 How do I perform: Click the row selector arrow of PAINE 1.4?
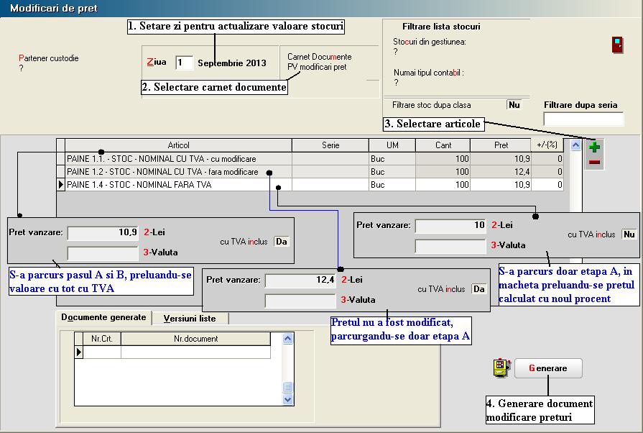60,185
